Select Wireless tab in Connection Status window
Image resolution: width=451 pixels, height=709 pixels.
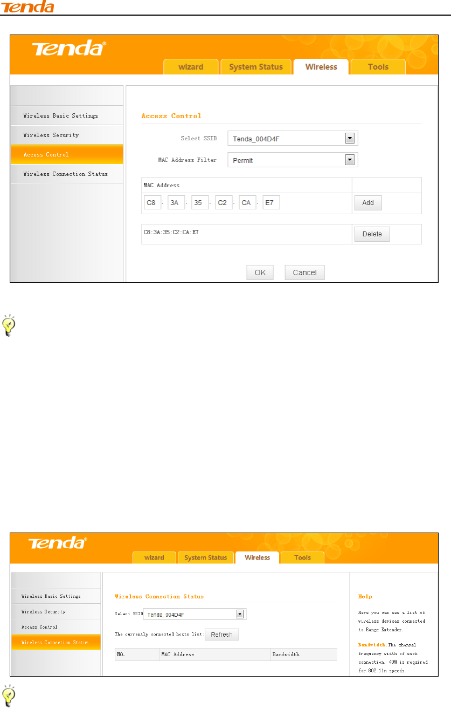point(258,557)
